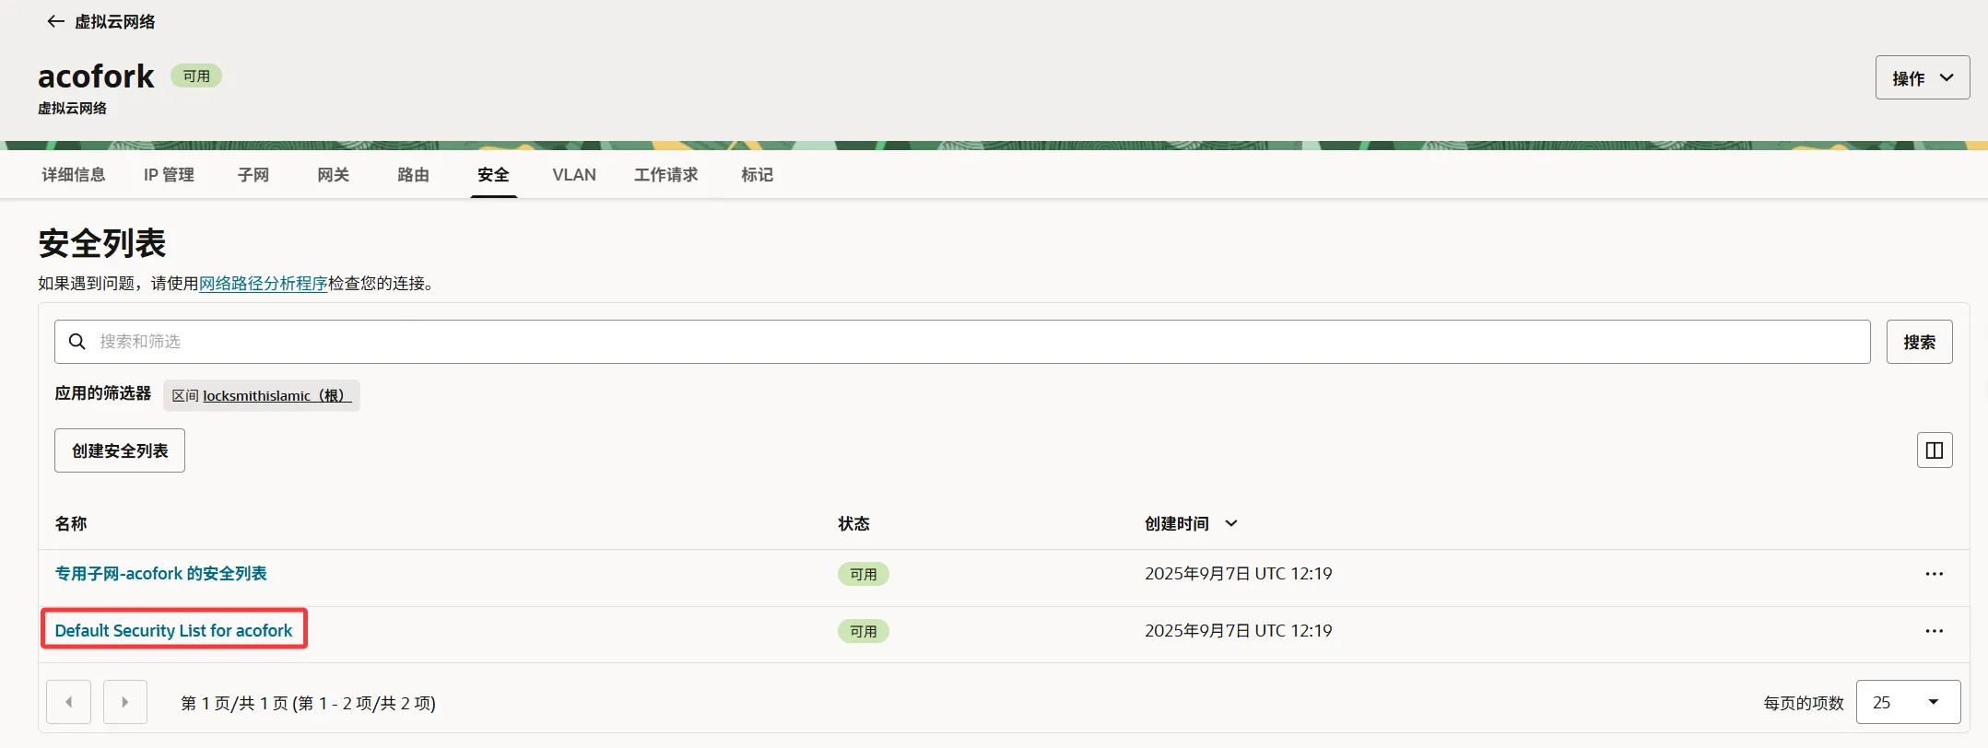The height and width of the screenshot is (748, 1988).
Task: Open actions menu for 专用子网-acofork row
Action: point(1934,574)
